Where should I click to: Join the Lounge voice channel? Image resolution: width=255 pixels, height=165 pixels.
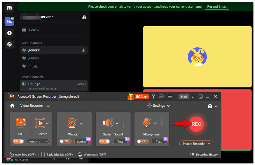tap(54, 86)
